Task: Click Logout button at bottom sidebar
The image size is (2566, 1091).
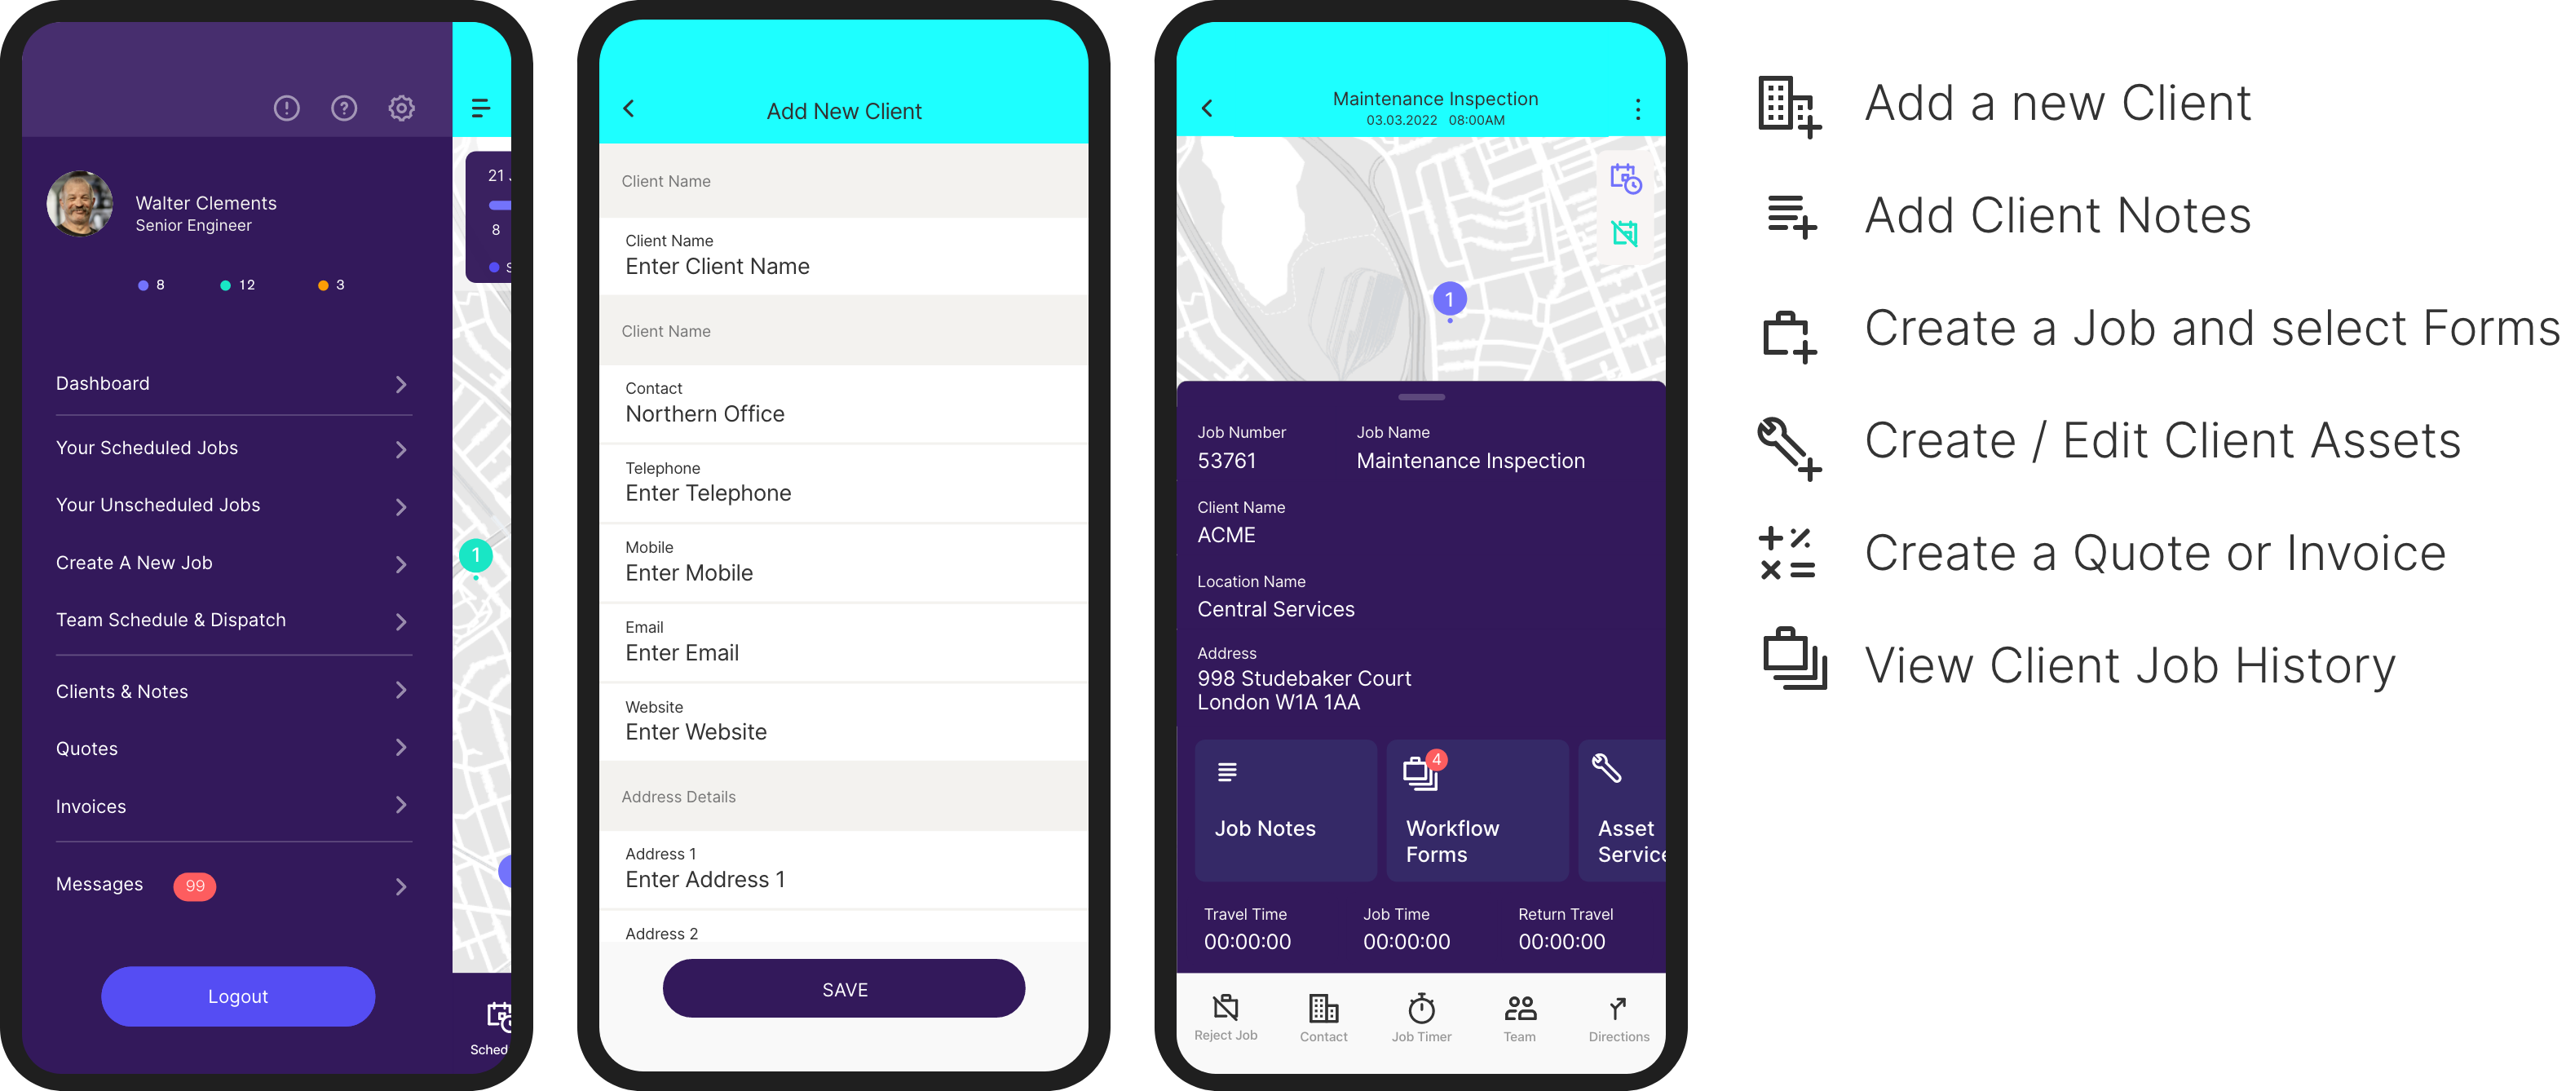Action: point(236,995)
